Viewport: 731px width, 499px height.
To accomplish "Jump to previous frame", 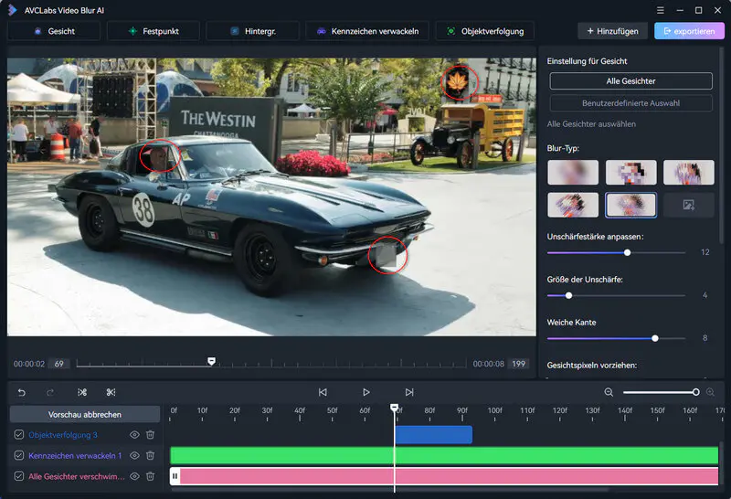I will coord(323,392).
